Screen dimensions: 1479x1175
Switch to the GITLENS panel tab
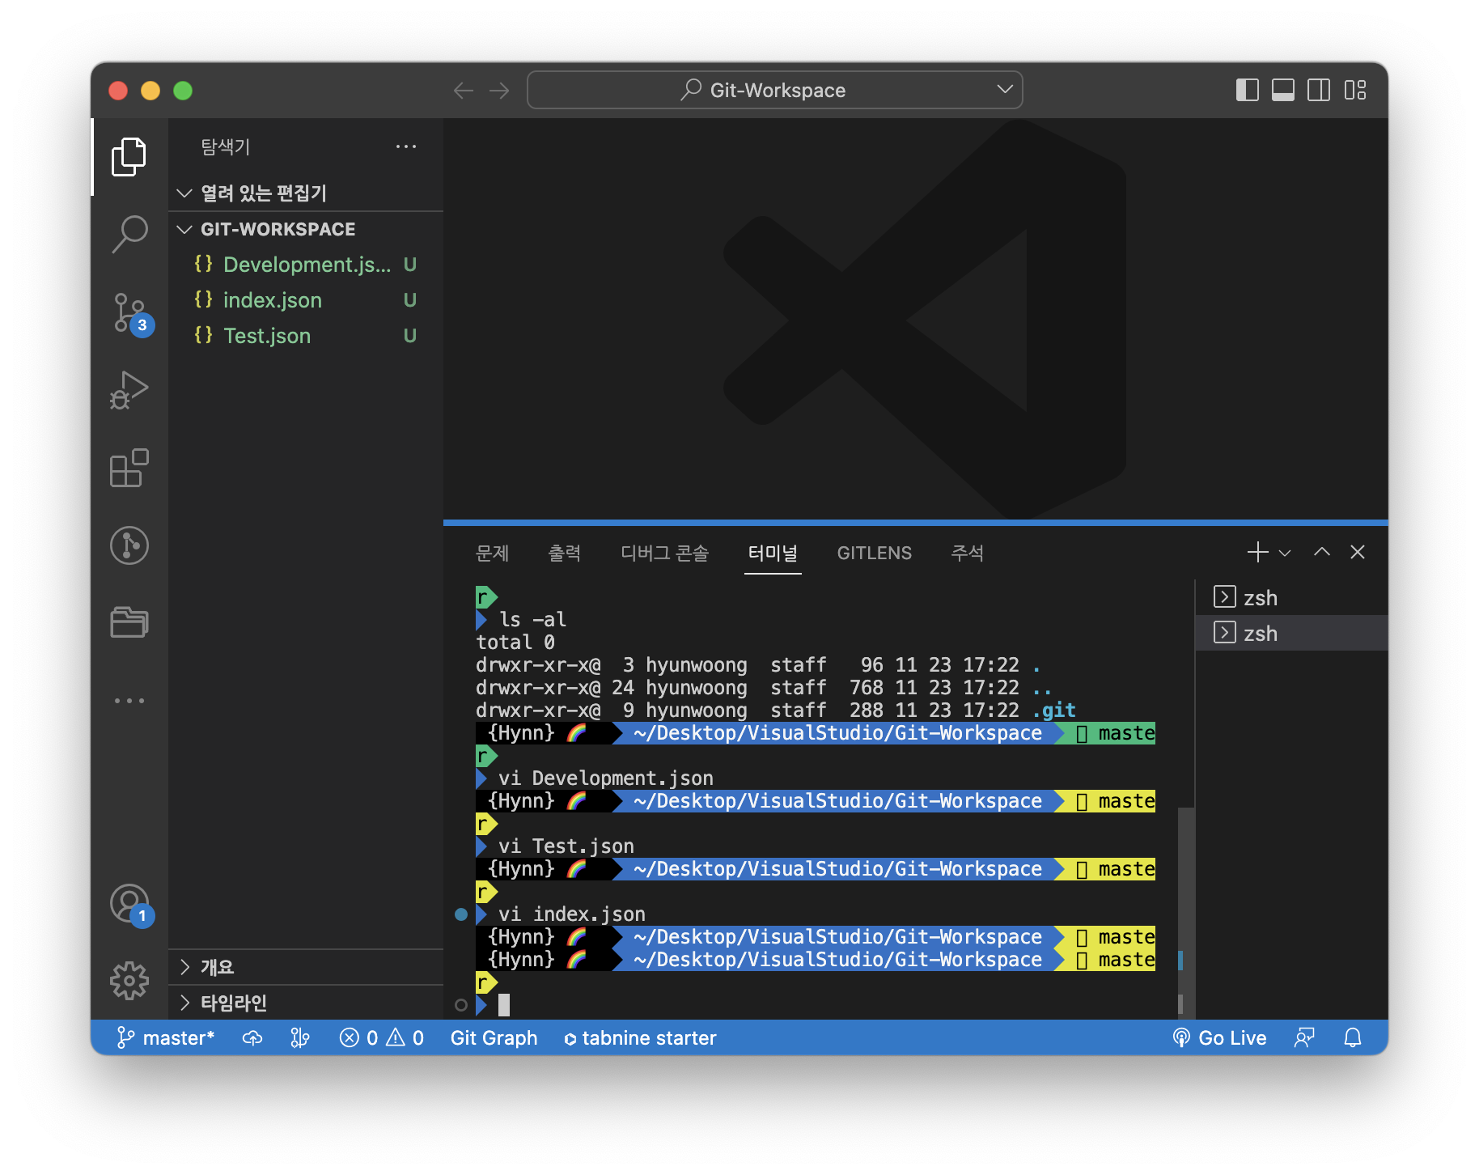coord(874,553)
